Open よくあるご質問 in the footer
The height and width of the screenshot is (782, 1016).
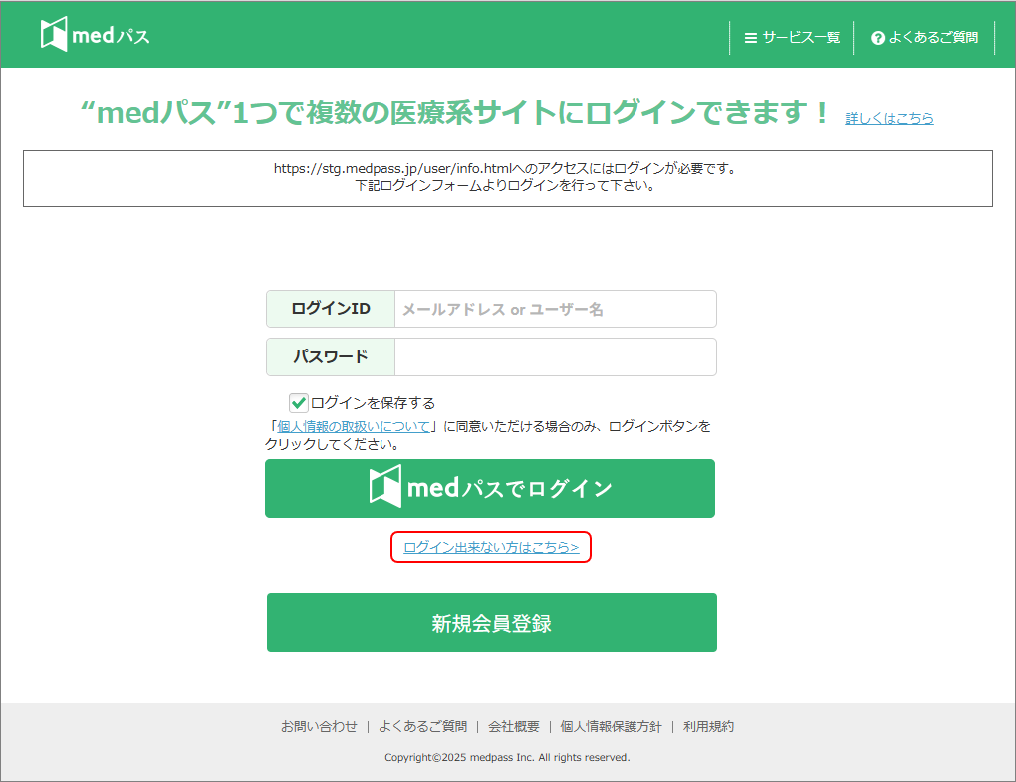coord(422,727)
